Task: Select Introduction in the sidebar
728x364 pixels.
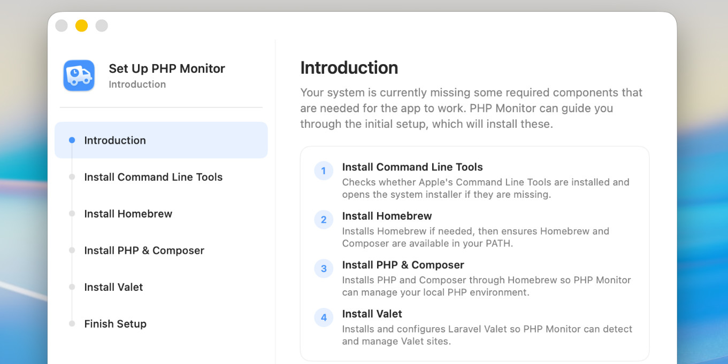Action: coord(161,140)
